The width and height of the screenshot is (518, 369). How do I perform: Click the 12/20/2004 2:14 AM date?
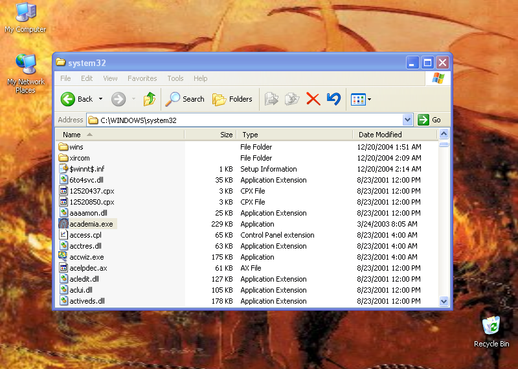[x=389, y=169]
